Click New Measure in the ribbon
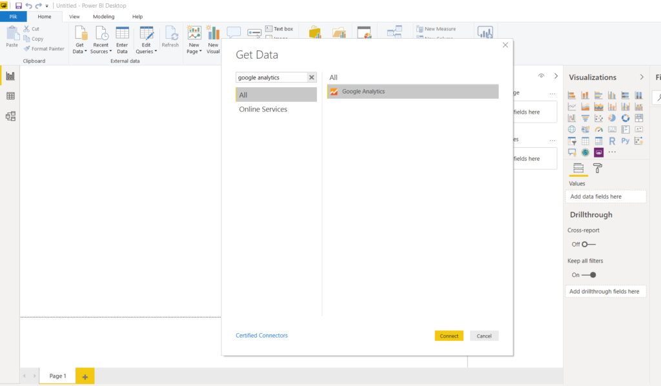Screen dimensions: 661x386 point(436,28)
